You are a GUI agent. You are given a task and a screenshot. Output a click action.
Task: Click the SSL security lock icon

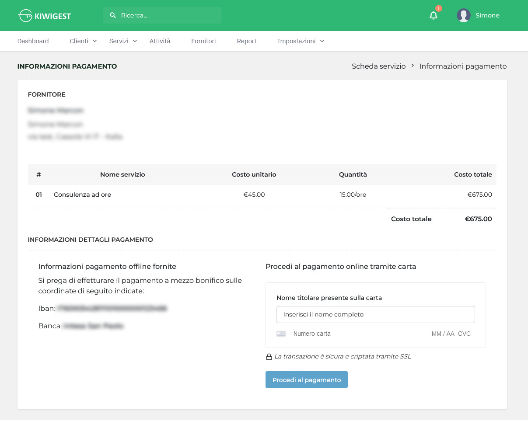(x=269, y=356)
